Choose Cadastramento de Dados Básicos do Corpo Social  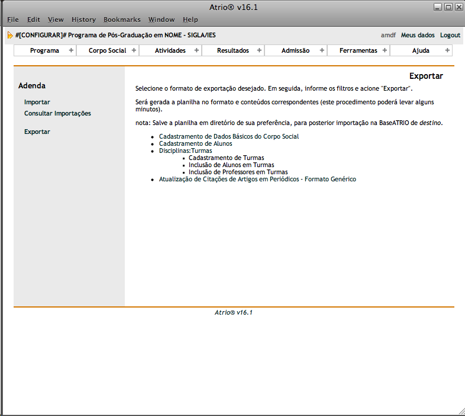coord(229,136)
